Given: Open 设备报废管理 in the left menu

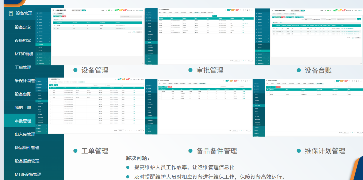Looking at the screenshot, I should (x=27, y=161).
